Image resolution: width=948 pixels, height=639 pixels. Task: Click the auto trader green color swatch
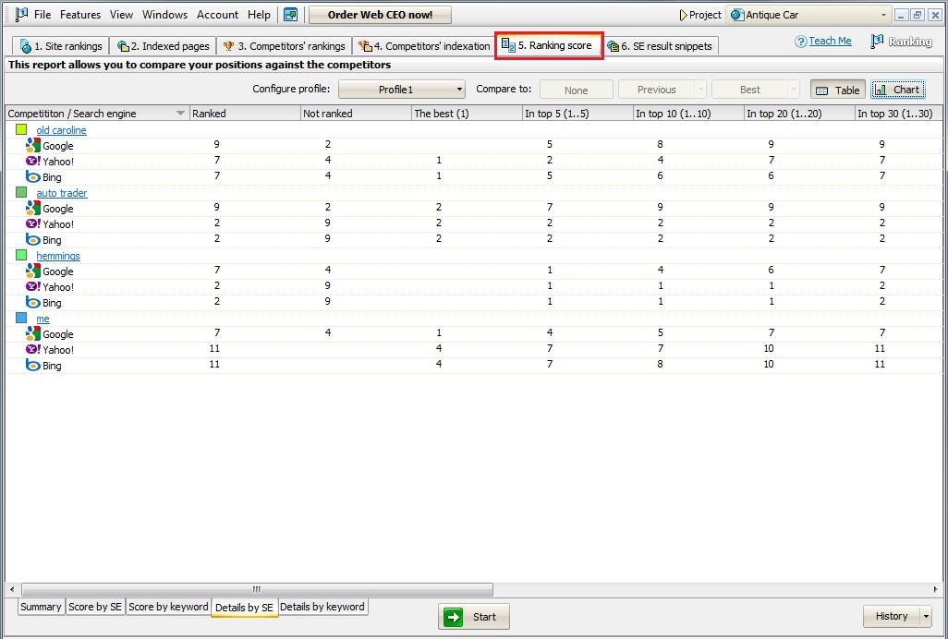22,192
